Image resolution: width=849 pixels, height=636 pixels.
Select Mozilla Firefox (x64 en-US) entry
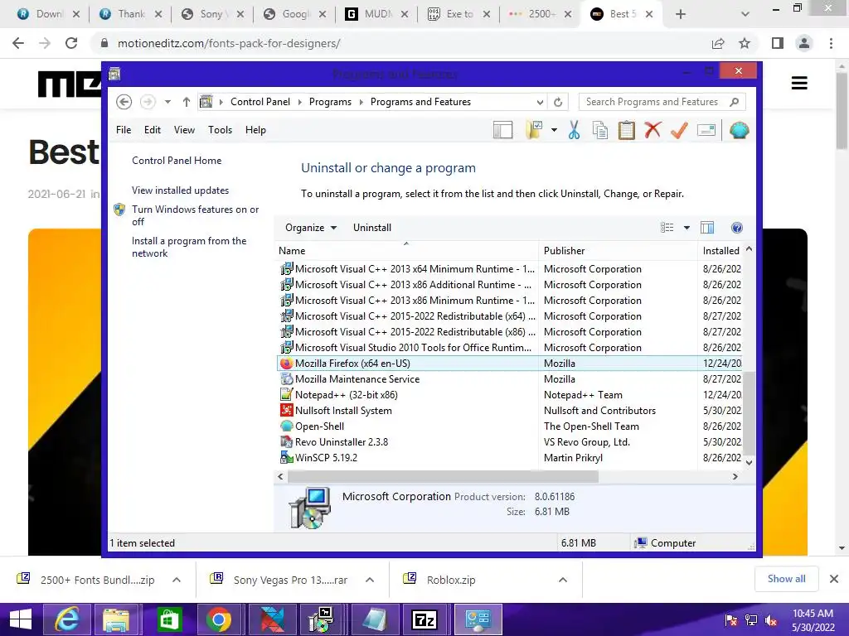click(509, 364)
